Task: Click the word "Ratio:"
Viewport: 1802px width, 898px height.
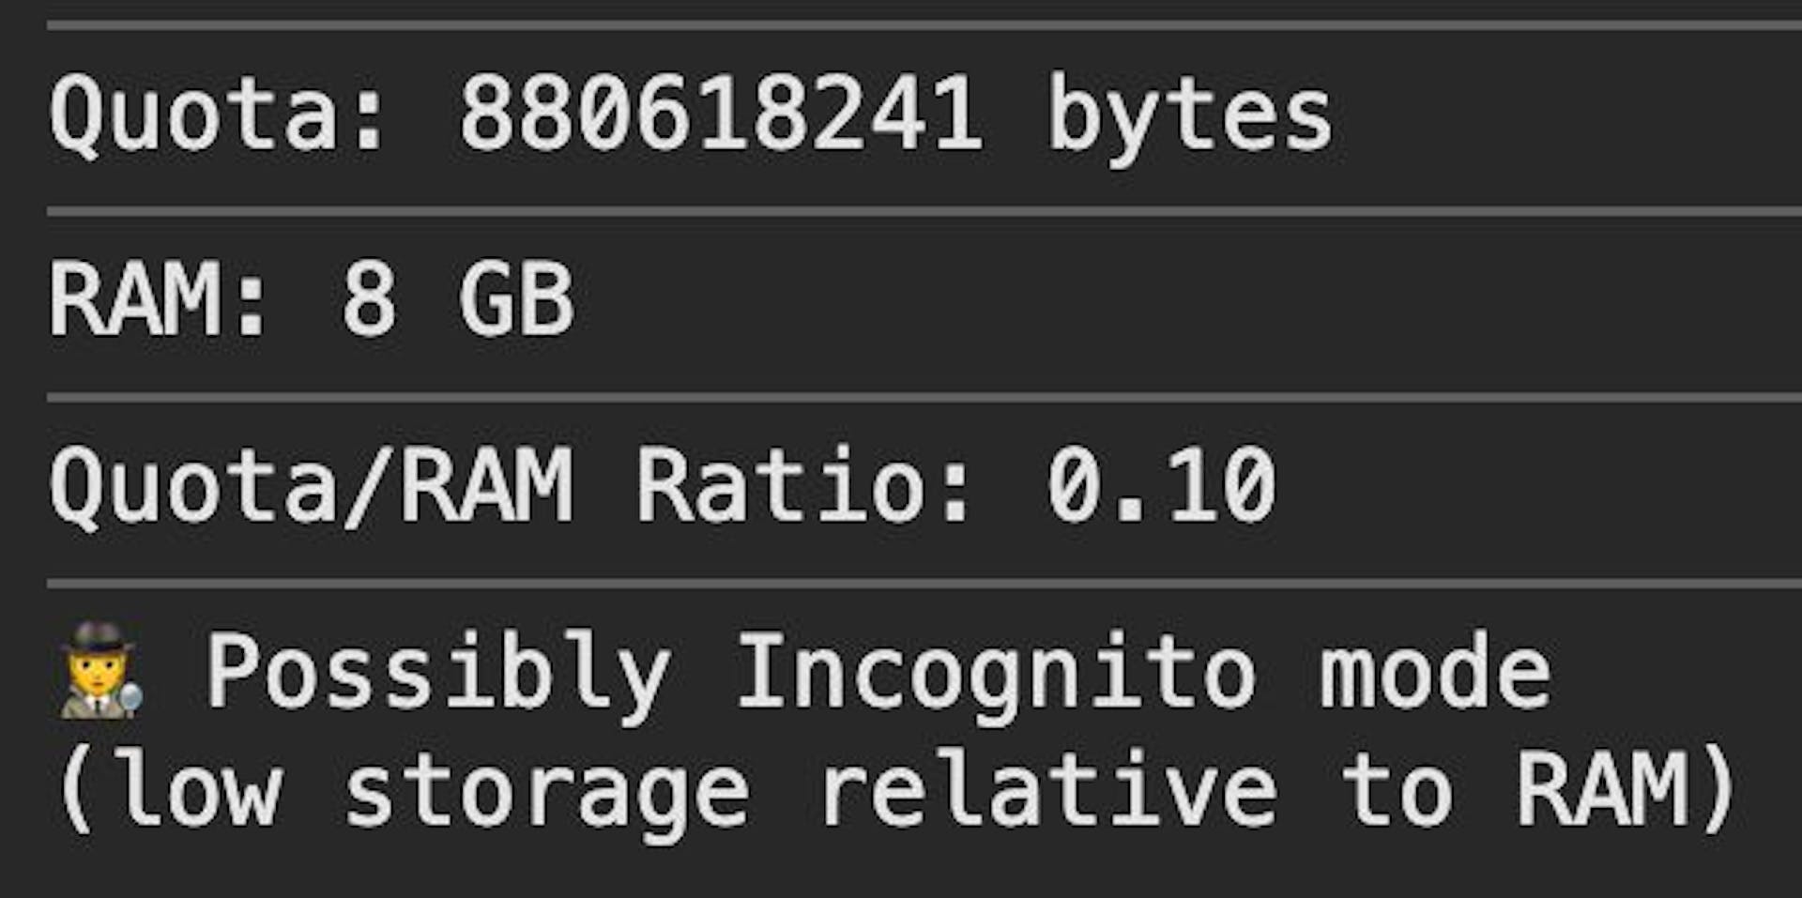Action: pos(804,486)
